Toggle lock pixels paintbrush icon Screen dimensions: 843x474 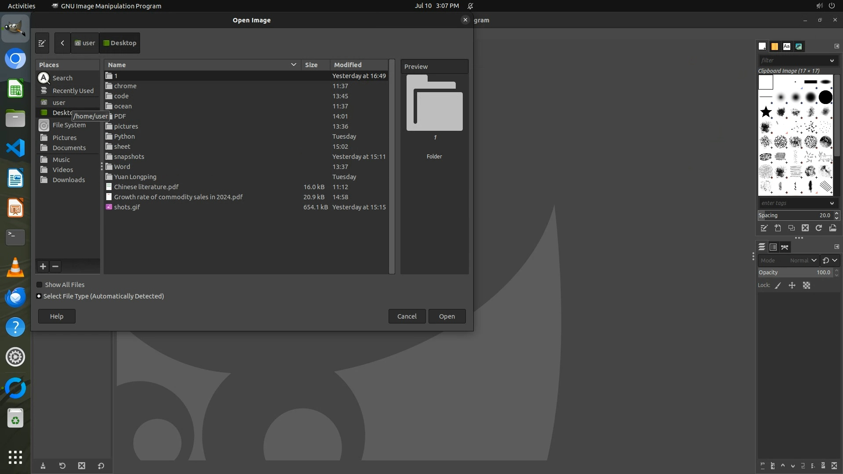(x=778, y=286)
